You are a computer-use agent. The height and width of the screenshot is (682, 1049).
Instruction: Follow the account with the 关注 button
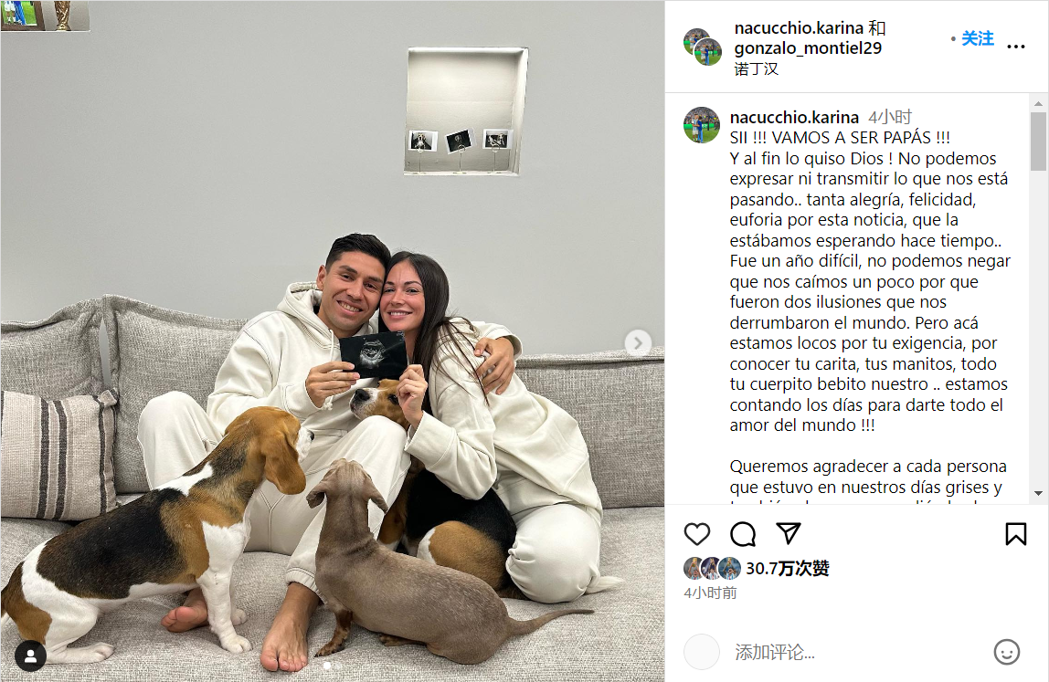[x=978, y=38]
